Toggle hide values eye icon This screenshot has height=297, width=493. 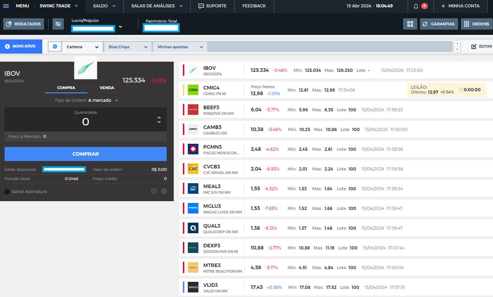58,24
